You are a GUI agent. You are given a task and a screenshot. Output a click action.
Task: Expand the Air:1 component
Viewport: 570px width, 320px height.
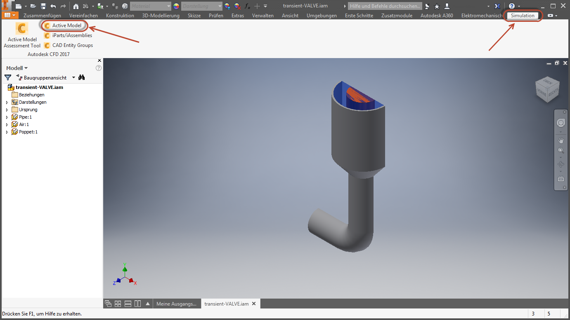pos(7,124)
